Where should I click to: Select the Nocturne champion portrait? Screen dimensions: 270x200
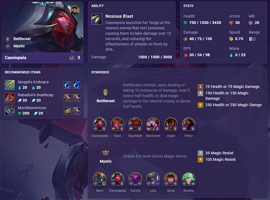153,124
